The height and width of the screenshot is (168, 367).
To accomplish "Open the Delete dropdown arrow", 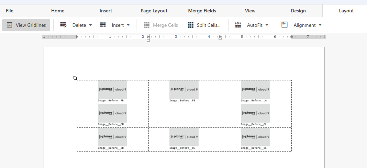I will click(x=91, y=25).
